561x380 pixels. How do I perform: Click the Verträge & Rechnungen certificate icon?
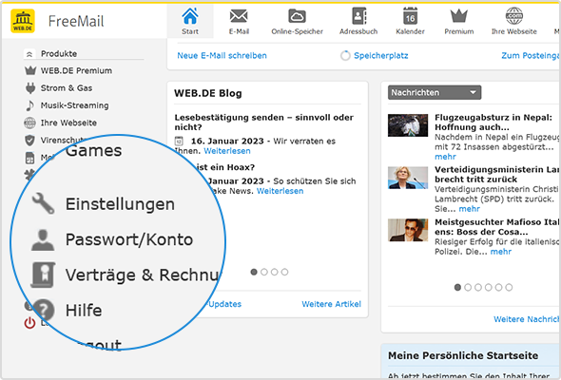pos(43,275)
